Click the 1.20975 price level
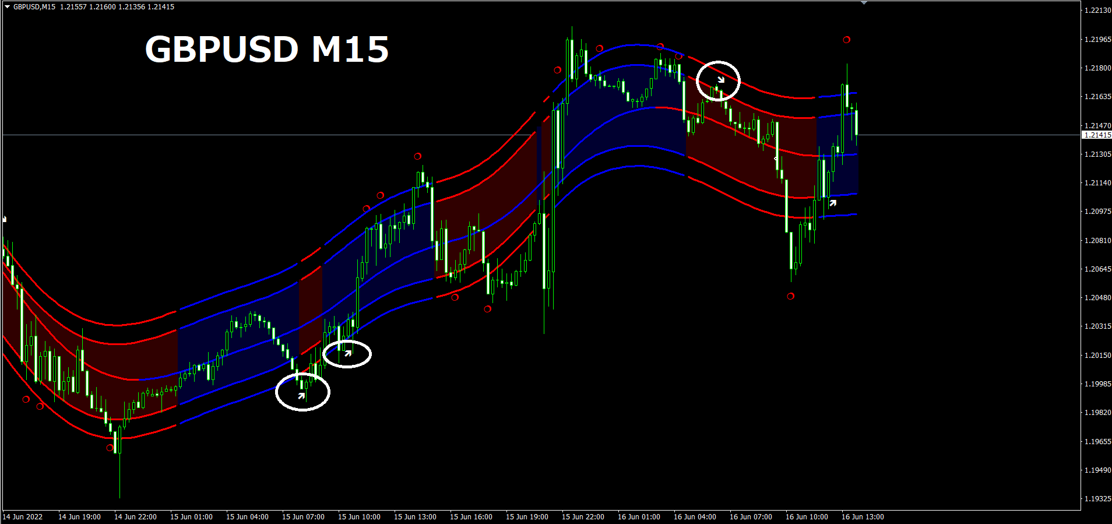 (x=1097, y=212)
